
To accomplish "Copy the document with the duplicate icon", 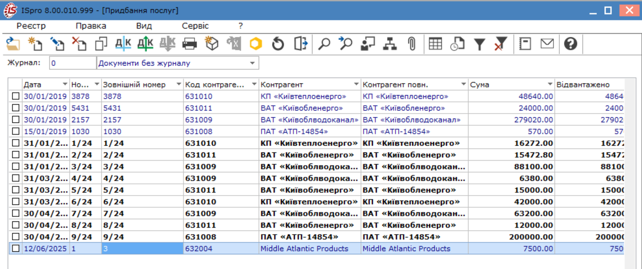I will click(101, 44).
